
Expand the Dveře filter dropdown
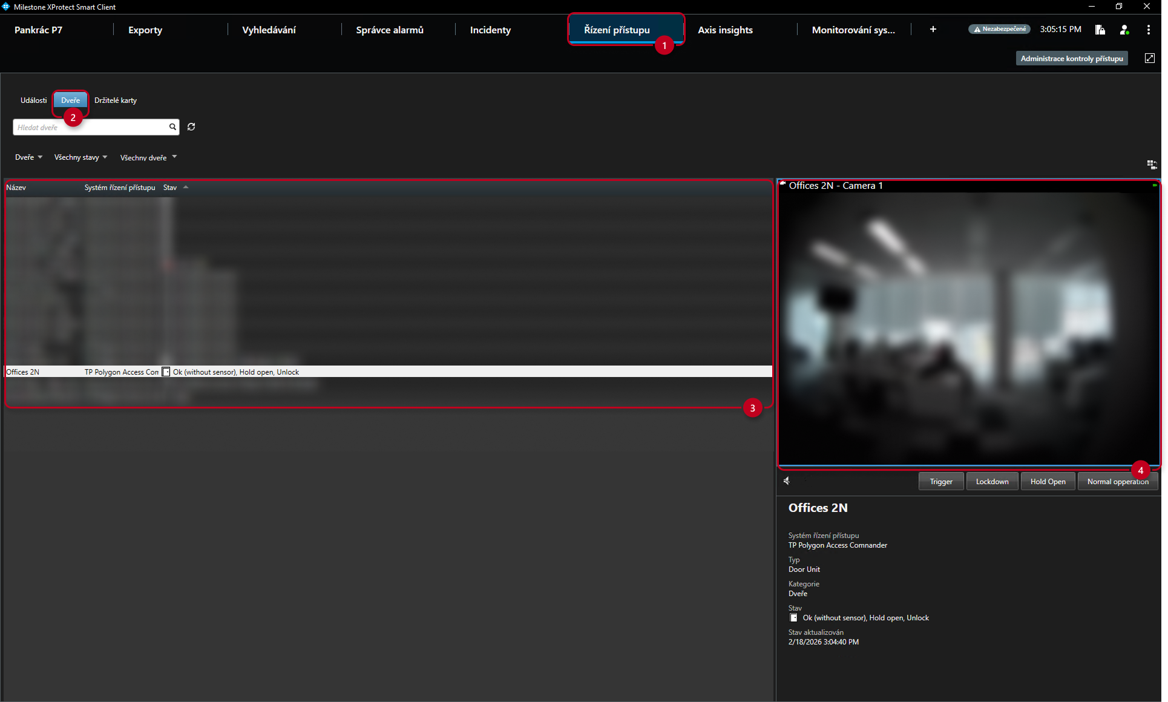pos(29,157)
